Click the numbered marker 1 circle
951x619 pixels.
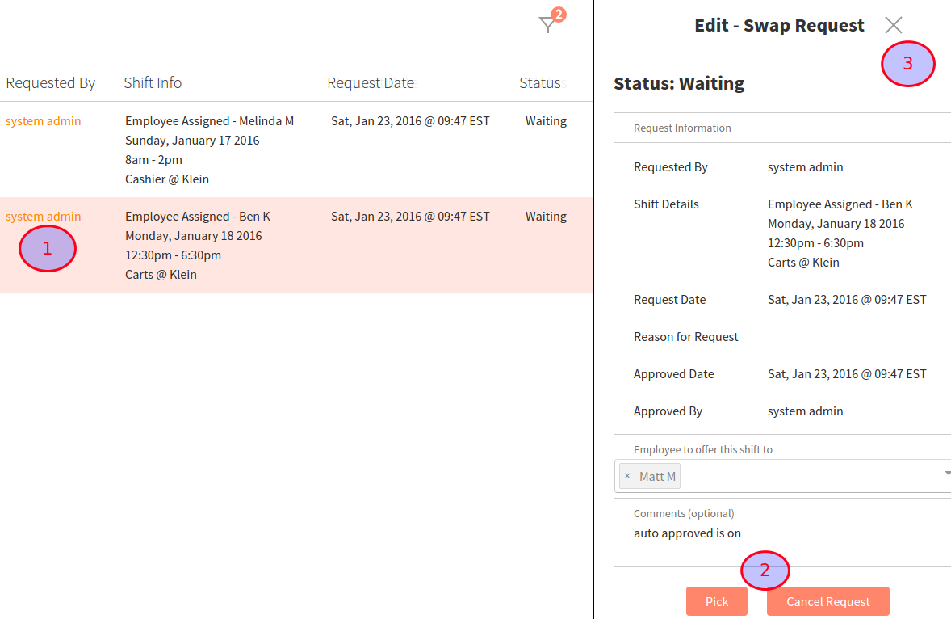(x=47, y=249)
